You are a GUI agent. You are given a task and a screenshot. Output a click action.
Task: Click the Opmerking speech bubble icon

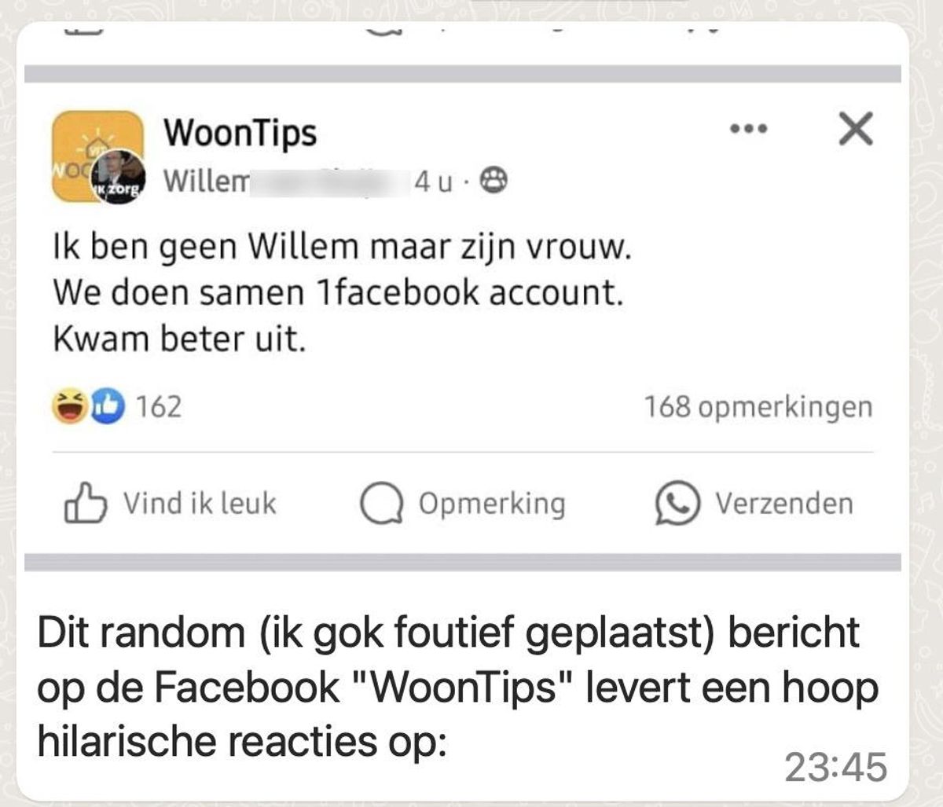coord(381,504)
